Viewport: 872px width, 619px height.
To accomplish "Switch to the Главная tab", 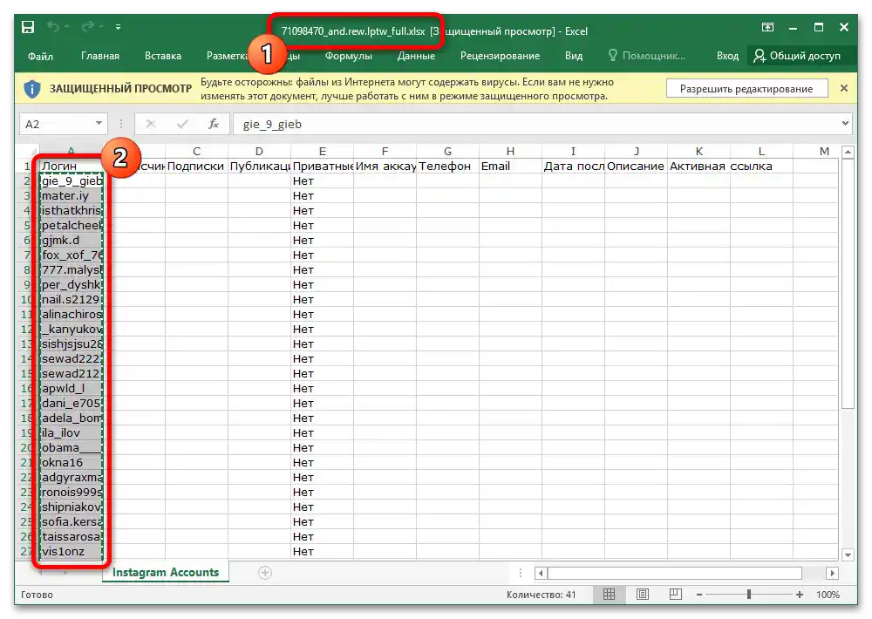I will (100, 56).
